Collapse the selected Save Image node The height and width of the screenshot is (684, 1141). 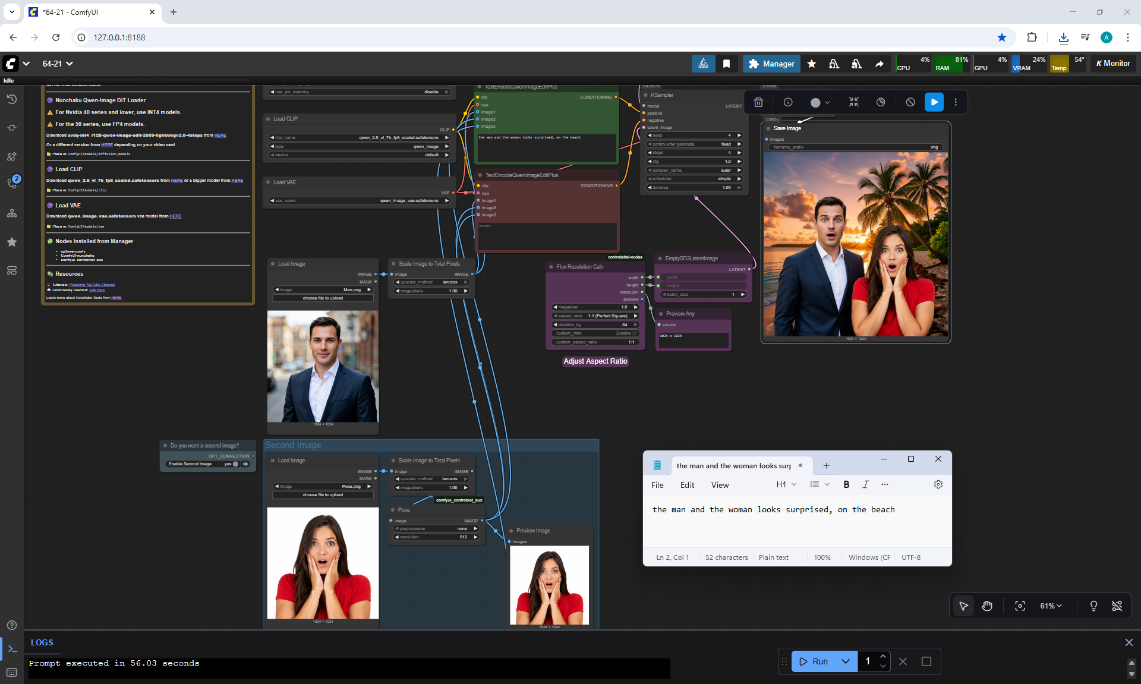coord(853,102)
